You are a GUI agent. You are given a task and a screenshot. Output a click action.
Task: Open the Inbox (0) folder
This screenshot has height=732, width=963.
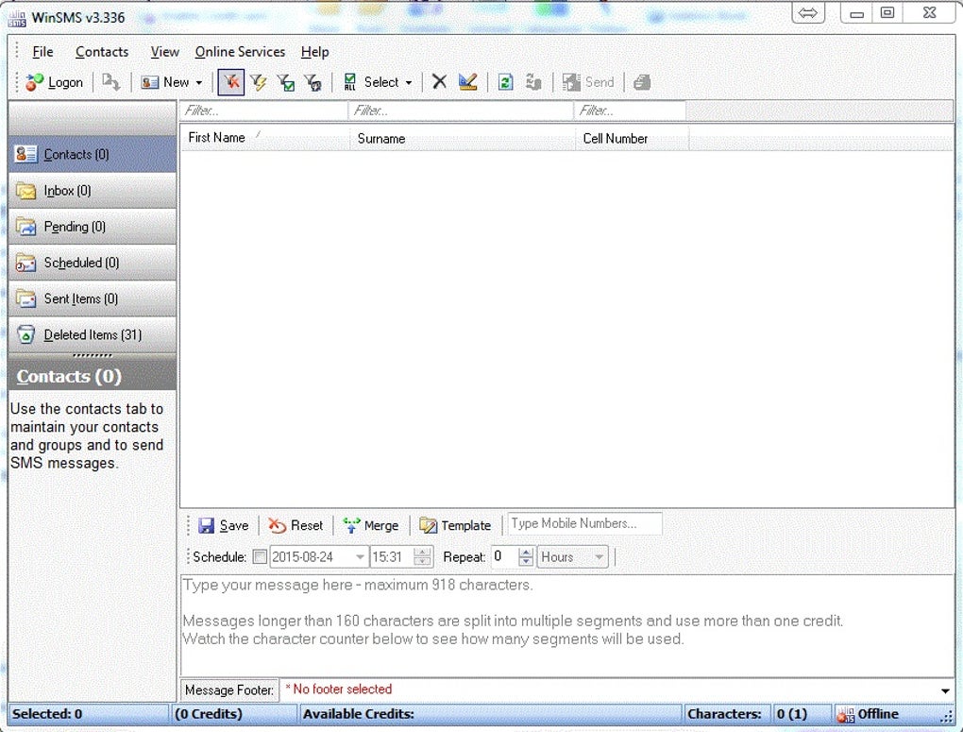pos(93,191)
